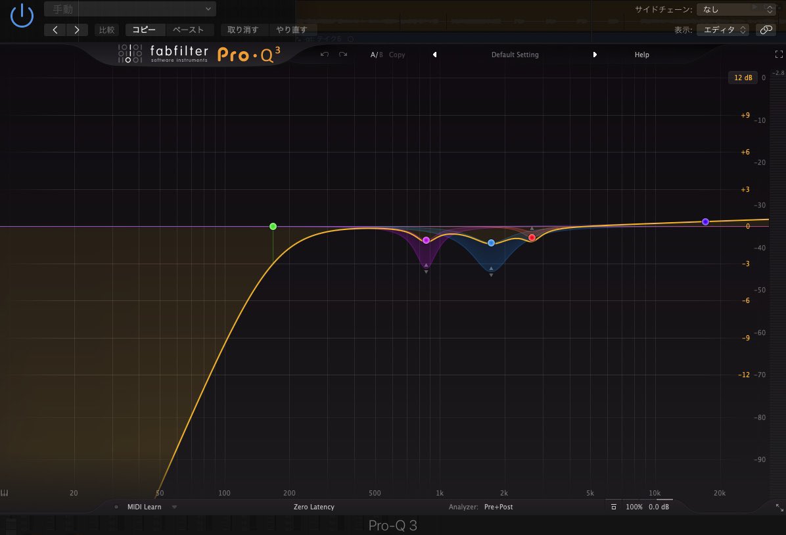Click the FabFilter Pro-Q 3 logo
The image size is (786, 535).
[x=199, y=54]
